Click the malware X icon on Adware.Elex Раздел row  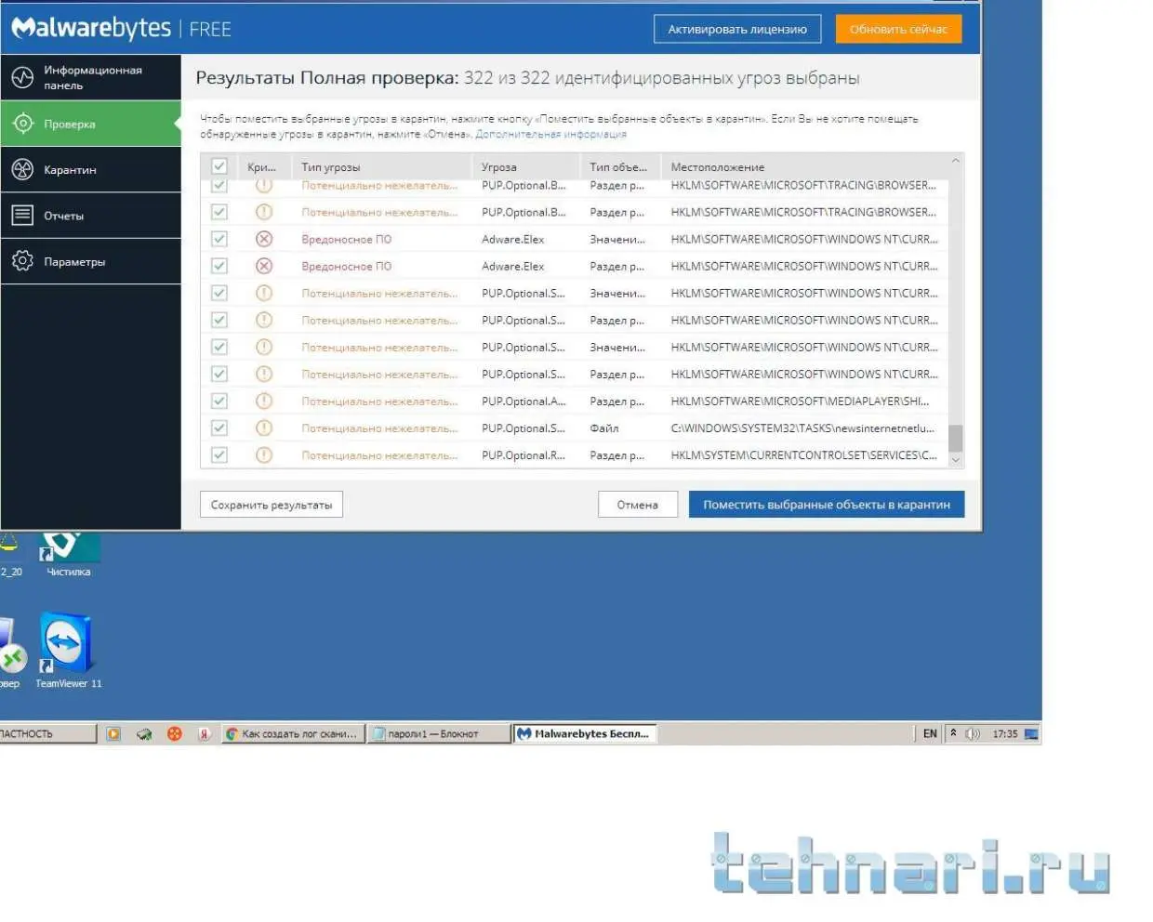(264, 266)
